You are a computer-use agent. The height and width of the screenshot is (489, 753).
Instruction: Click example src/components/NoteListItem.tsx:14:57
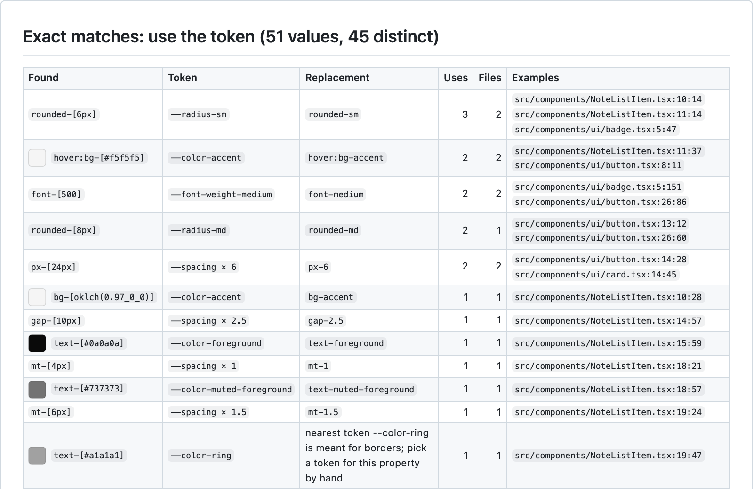point(608,321)
